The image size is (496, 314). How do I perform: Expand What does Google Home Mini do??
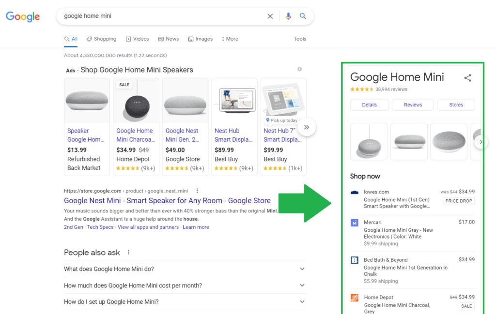click(x=185, y=269)
